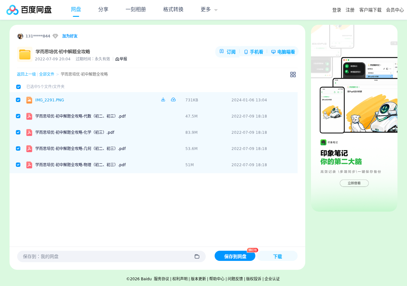
Task: Click 返回上一级 breadcrumb link
Action: [26, 74]
